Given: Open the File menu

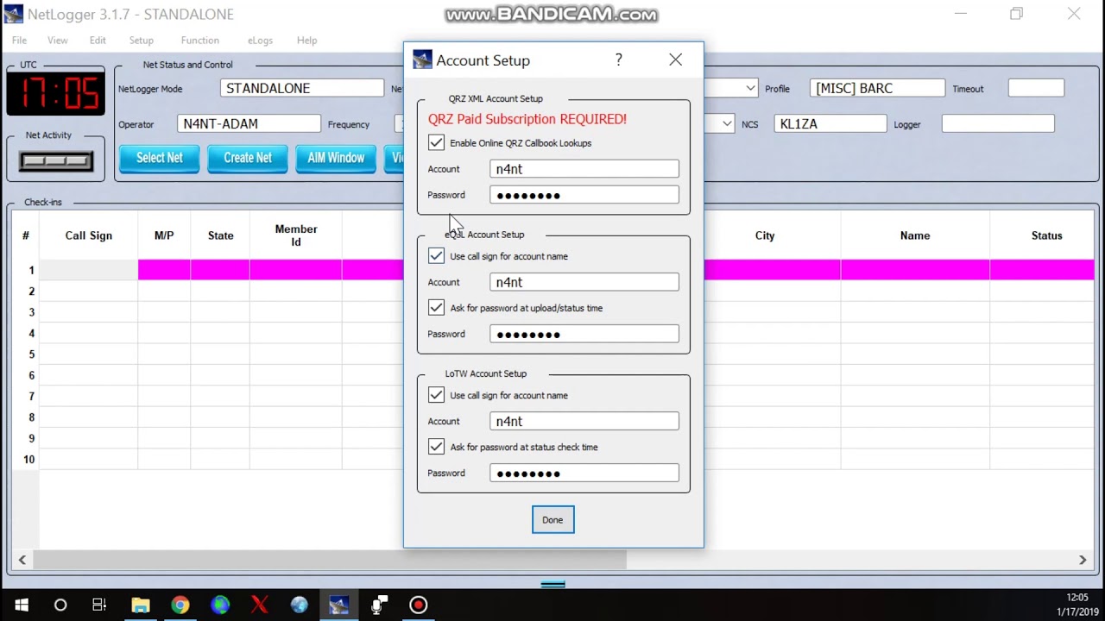Looking at the screenshot, I should (x=19, y=41).
